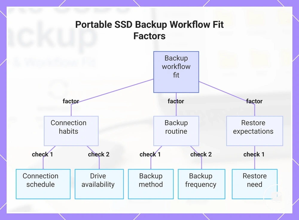Select the "Connection schedule" leaf box
Image resolution: width=299 pixels, height=220 pixels.
coord(43,184)
